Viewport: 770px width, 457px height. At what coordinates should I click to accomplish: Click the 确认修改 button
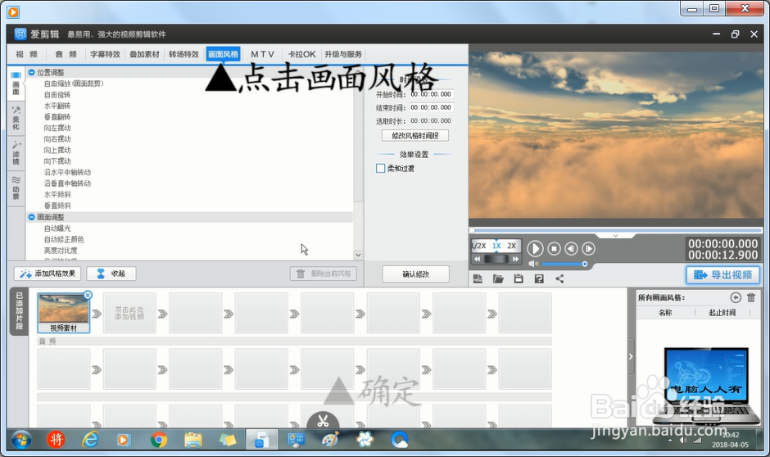tap(415, 274)
